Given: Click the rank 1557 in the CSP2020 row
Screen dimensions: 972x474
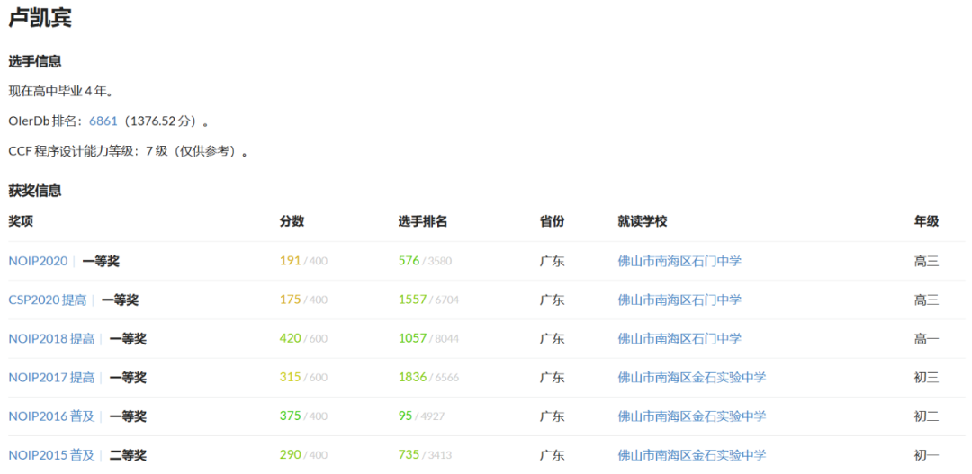Looking at the screenshot, I should click(413, 300).
